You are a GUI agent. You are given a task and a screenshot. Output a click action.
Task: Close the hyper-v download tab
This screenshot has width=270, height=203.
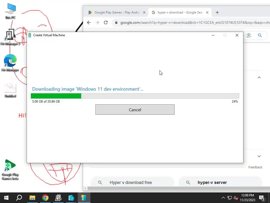click(207, 12)
